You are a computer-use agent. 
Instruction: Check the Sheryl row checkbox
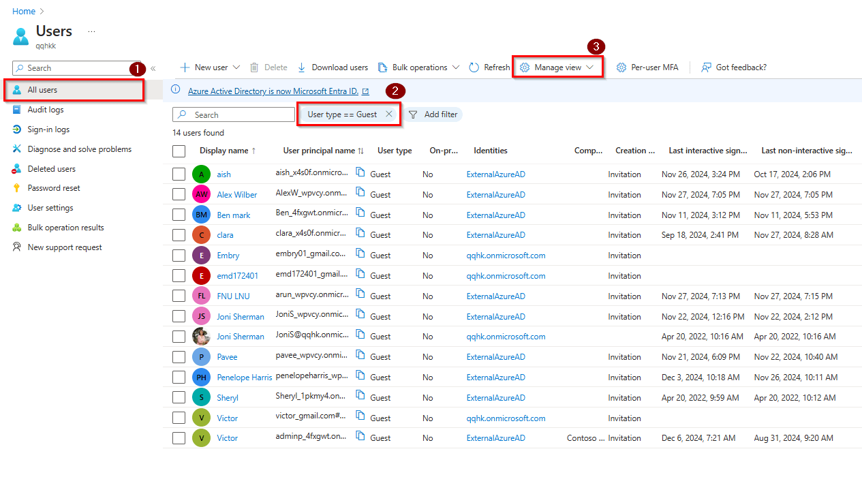point(179,397)
